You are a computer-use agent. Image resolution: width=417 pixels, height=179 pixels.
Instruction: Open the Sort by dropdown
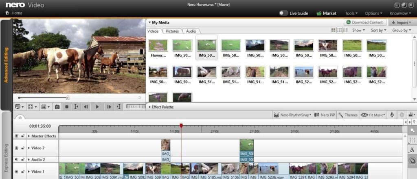click(379, 30)
